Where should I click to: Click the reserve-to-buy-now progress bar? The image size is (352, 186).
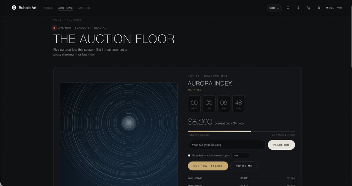point(241,131)
